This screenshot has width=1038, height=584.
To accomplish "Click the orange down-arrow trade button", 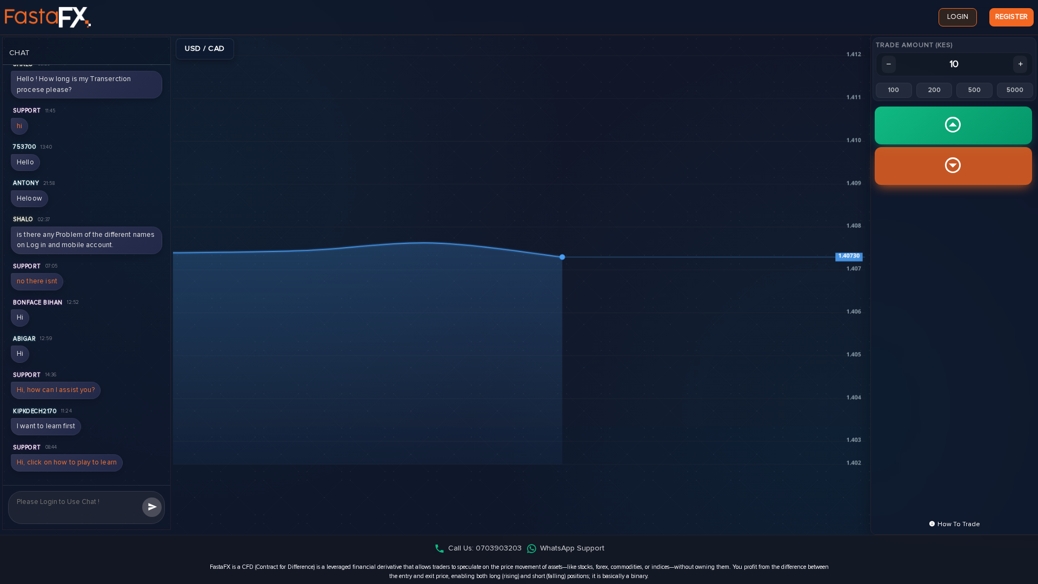I will [x=953, y=165].
